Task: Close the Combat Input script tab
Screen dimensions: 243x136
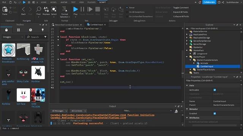Action: tap(105, 25)
